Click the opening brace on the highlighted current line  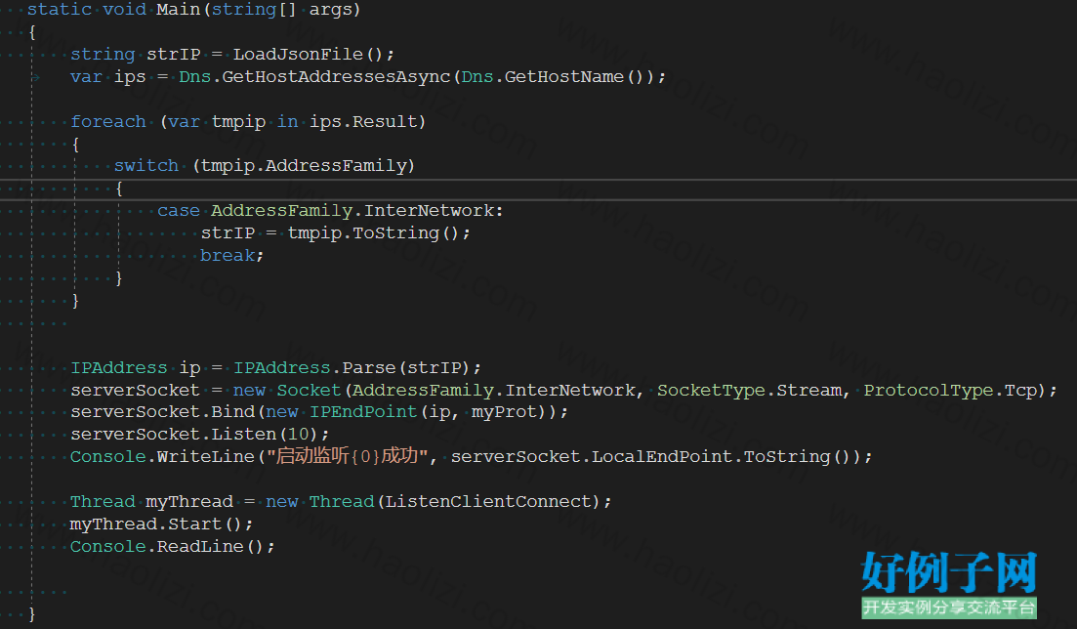(x=119, y=189)
